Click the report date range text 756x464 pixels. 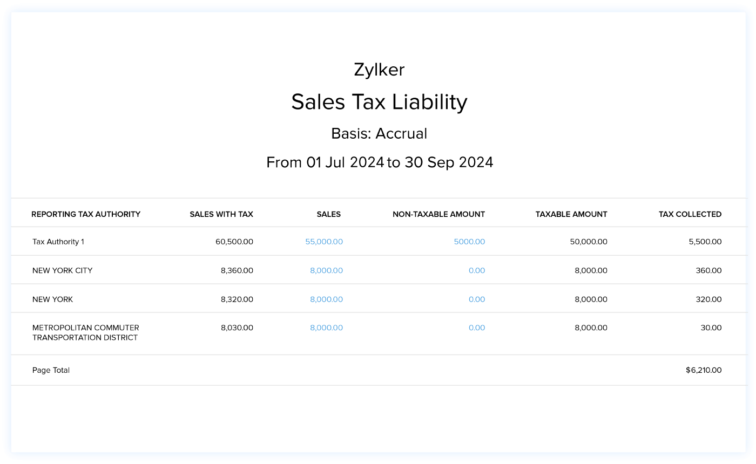tap(380, 162)
